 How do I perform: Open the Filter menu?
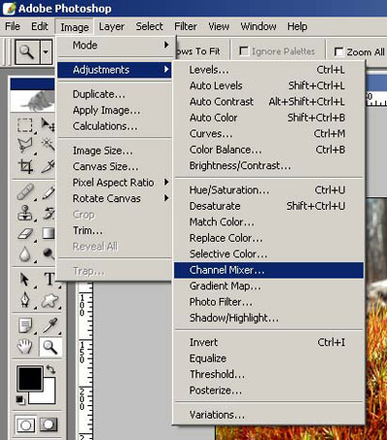[186, 26]
